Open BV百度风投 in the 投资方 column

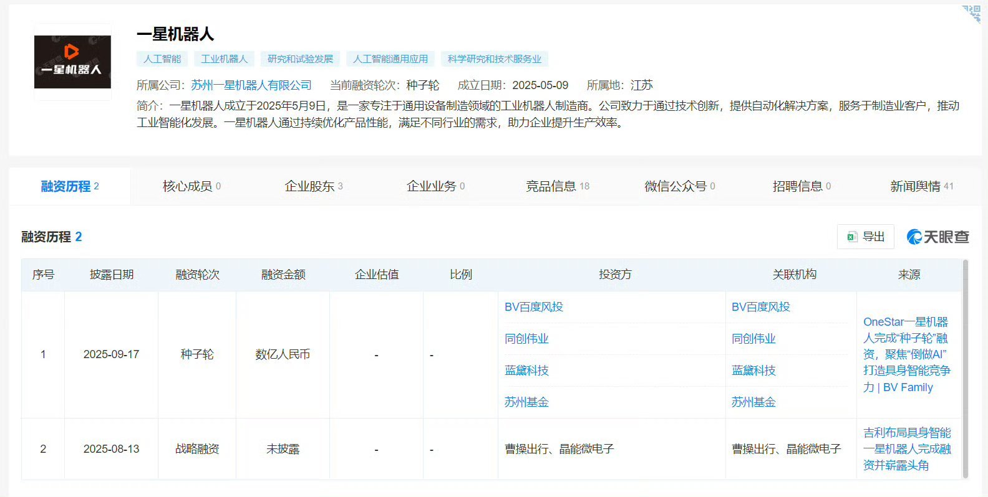click(534, 307)
